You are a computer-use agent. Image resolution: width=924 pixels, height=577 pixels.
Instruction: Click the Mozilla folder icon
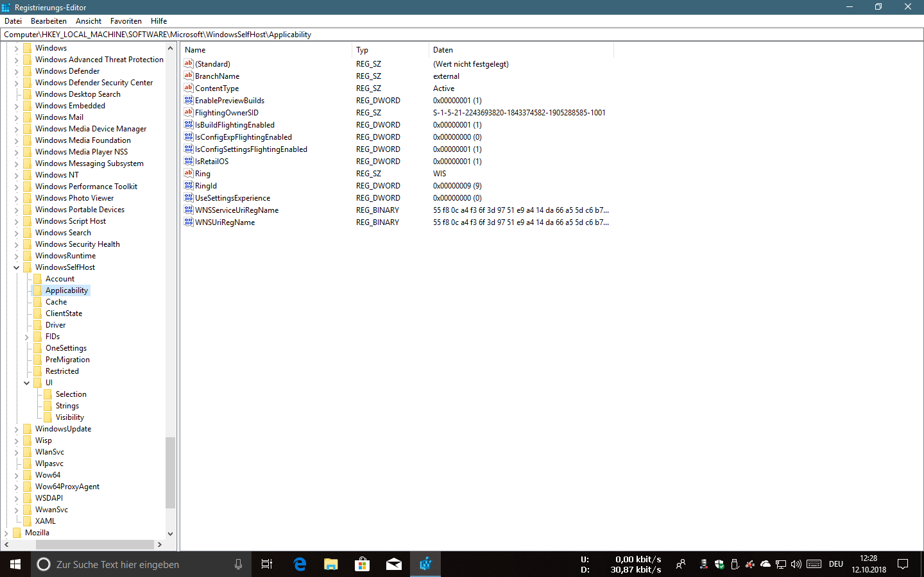pyautogui.click(x=17, y=533)
